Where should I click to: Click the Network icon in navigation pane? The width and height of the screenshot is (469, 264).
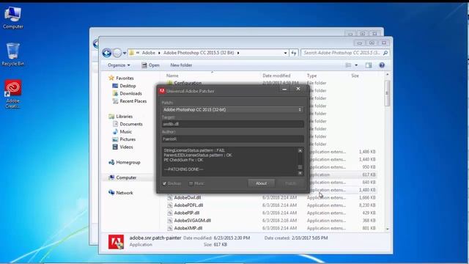point(111,193)
